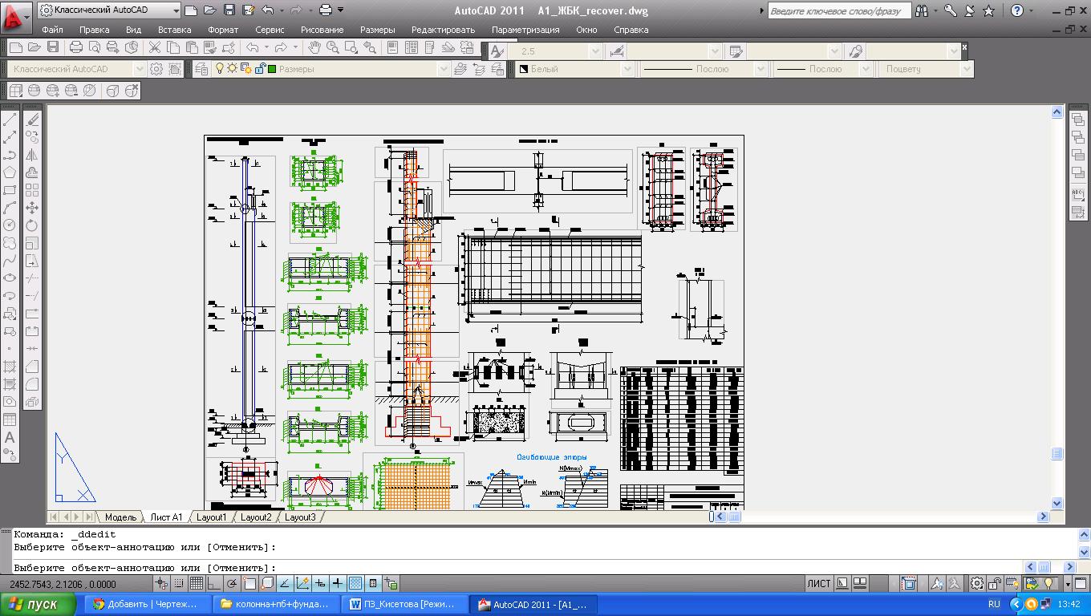This screenshot has width=1091, height=616.
Task: Select the Array modify tool
Action: click(x=32, y=190)
